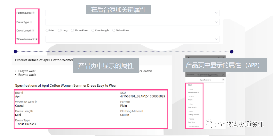This screenshot has width=273, height=136.
Task: Select the Long dress length option
Action: tap(59, 30)
